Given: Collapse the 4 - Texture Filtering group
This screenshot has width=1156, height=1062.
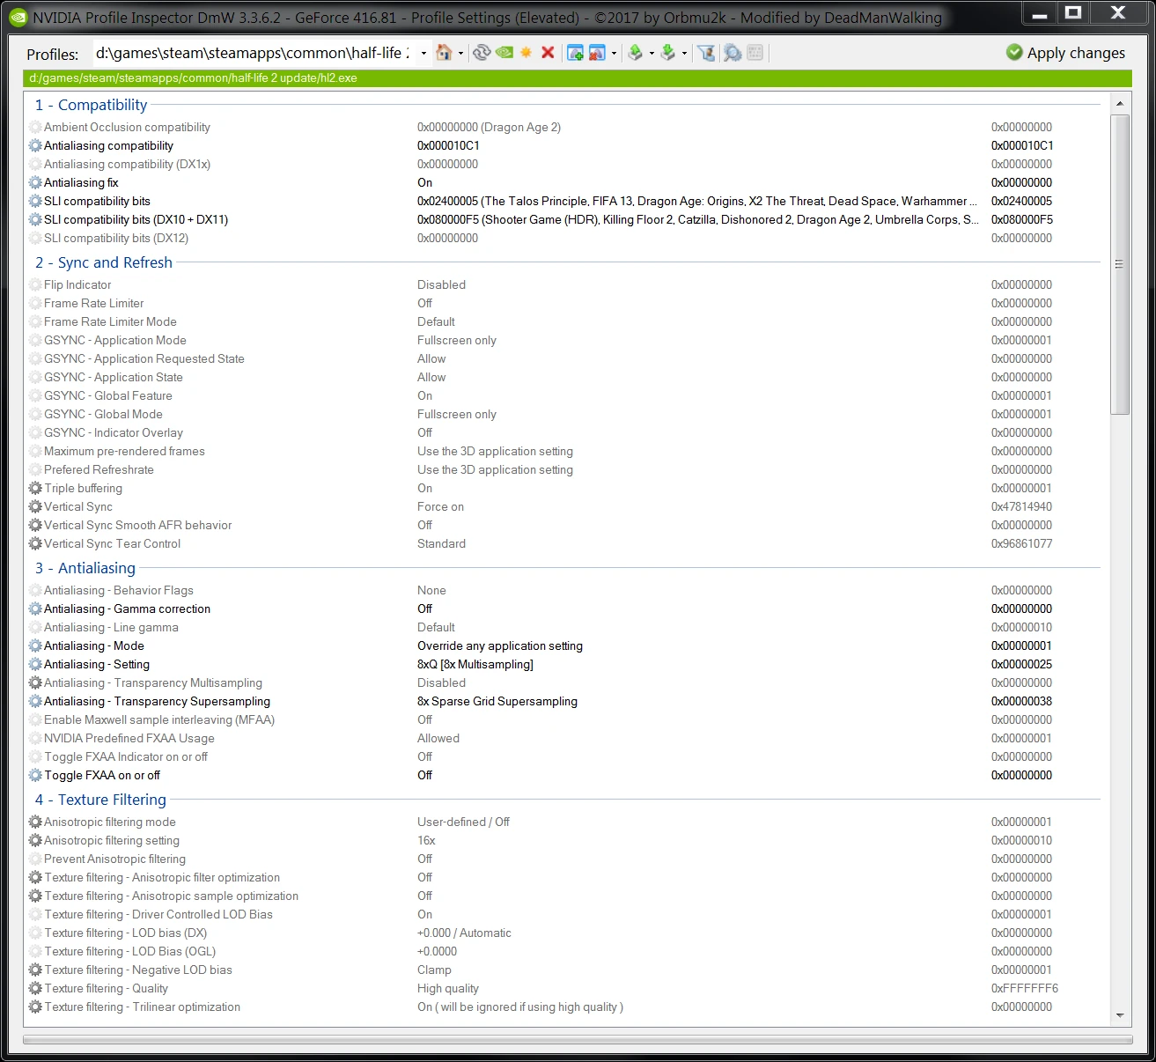Looking at the screenshot, I should (100, 800).
